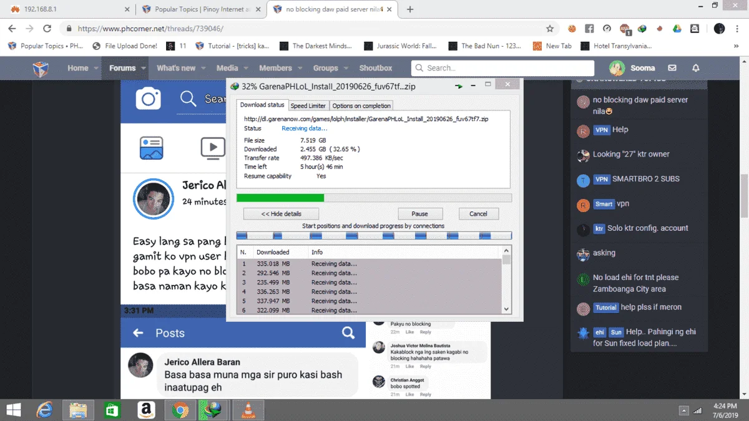The height and width of the screenshot is (421, 749).
Task: Open the 'Hotel Transylvania' bookmark
Action: pos(617,46)
